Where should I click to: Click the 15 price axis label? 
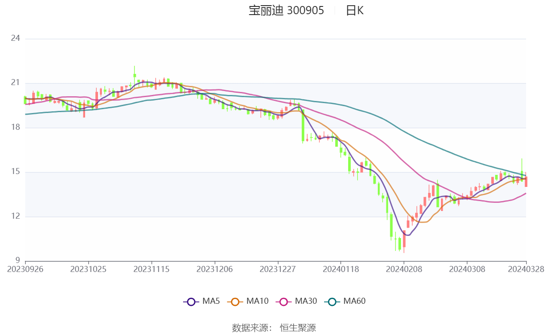pyautogui.click(x=15, y=172)
